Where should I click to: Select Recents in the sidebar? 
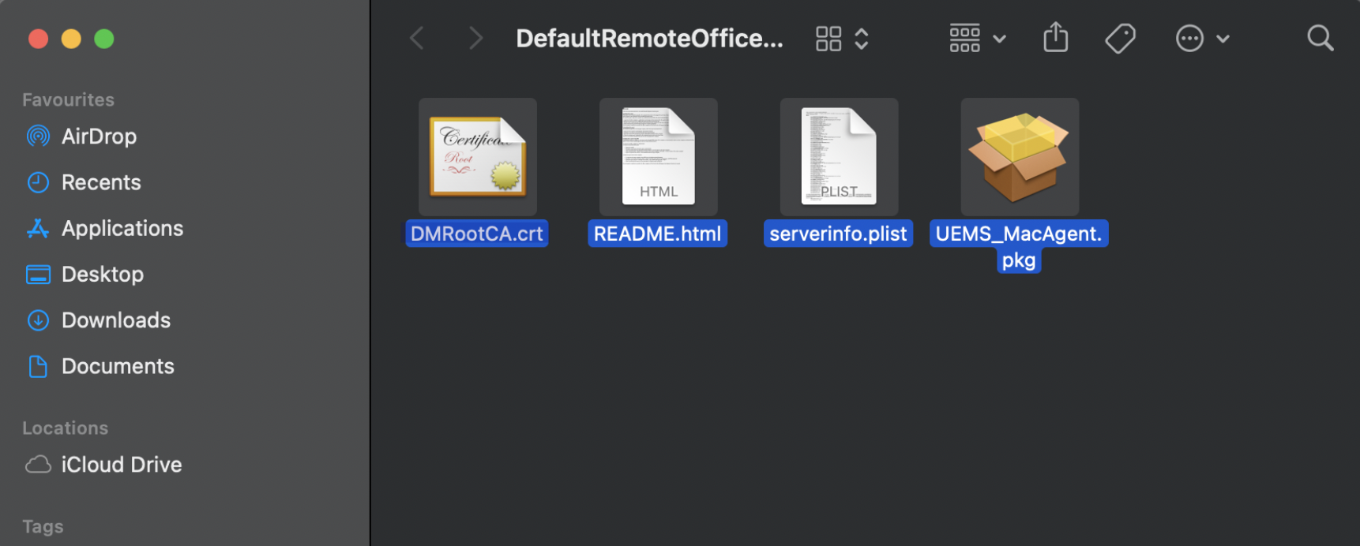(x=101, y=182)
